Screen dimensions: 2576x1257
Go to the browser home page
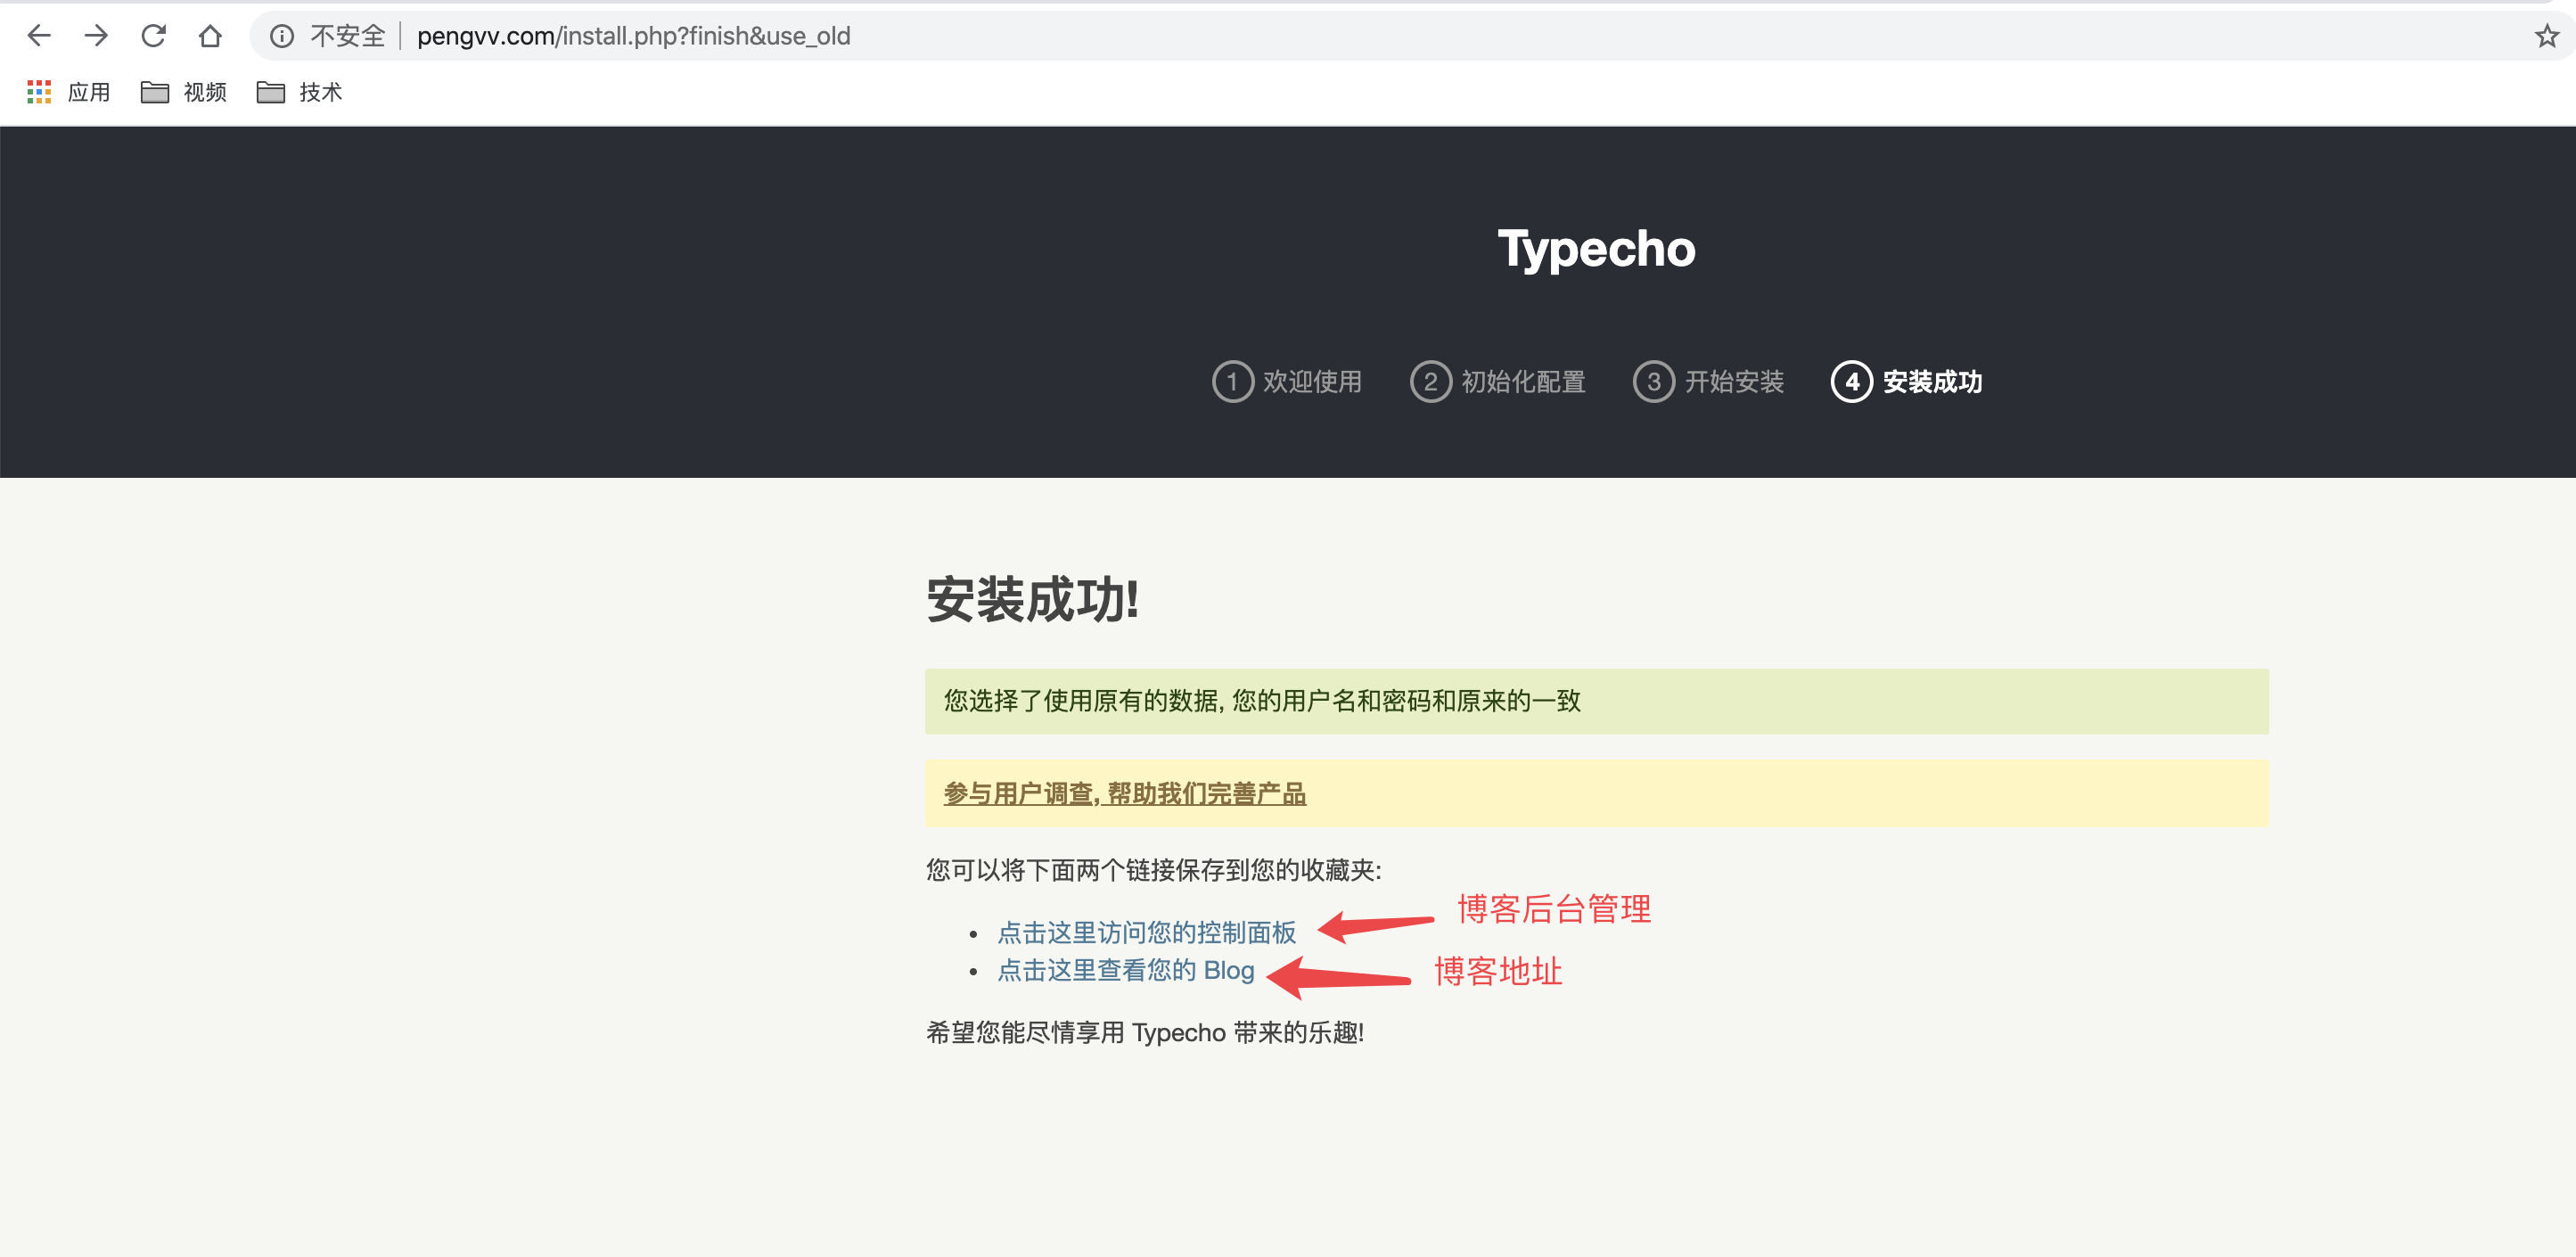coord(210,36)
